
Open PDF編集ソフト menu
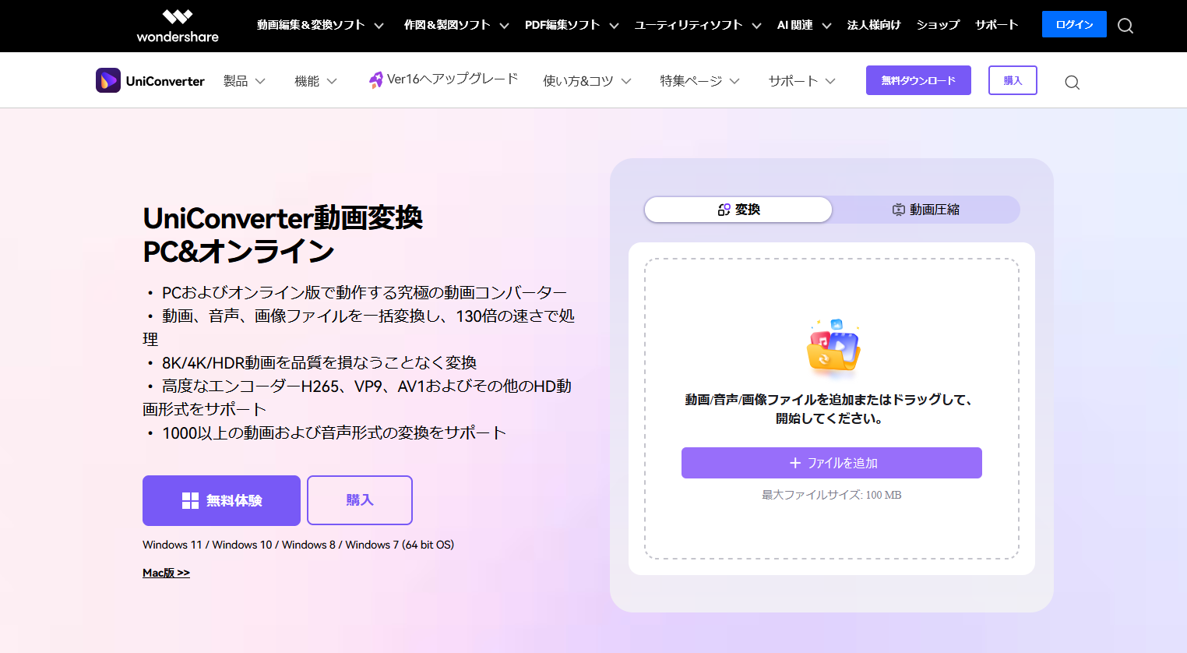562,25
